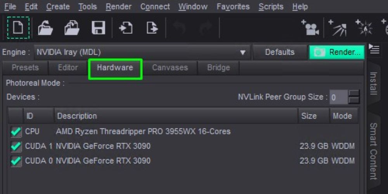The height and width of the screenshot is (194, 388).
Task: Create a new camera with camera icon
Action: tap(310, 28)
